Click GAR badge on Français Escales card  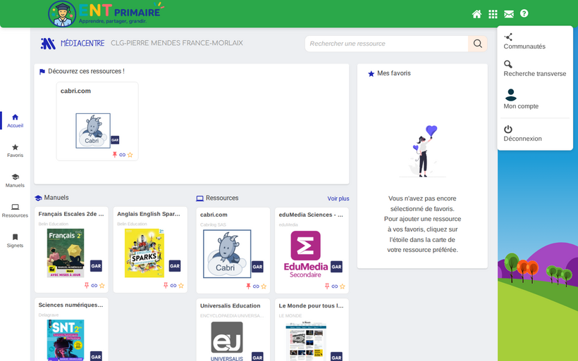pos(96,266)
